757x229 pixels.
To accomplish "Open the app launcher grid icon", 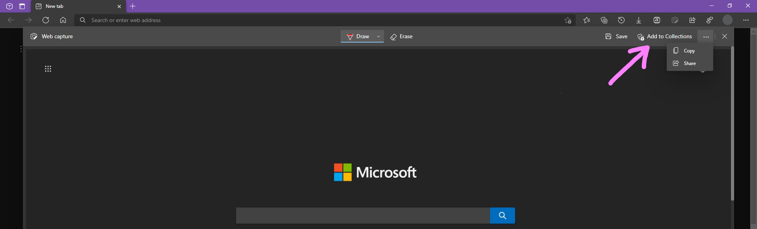I will coord(48,69).
